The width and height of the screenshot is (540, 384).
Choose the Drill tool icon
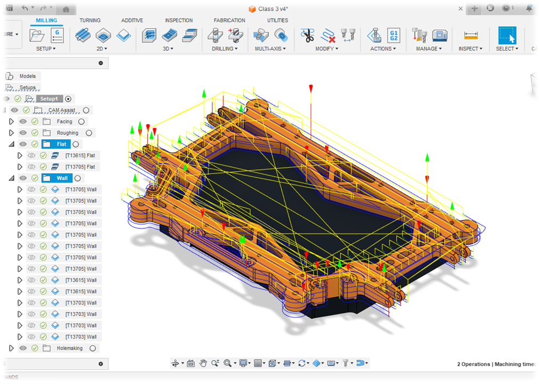tap(215, 36)
